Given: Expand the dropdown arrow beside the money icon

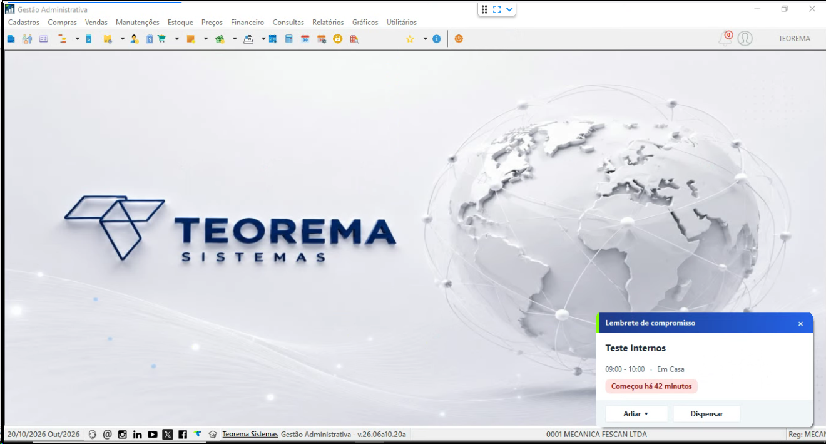Looking at the screenshot, I should point(235,39).
